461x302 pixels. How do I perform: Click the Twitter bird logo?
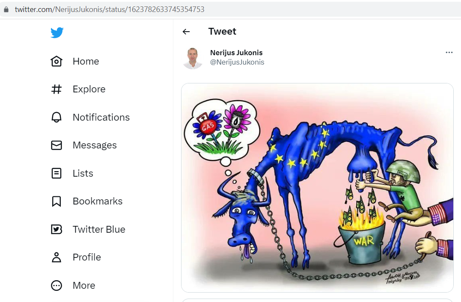(x=57, y=33)
